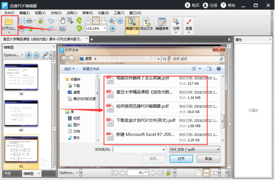Click the dialog search box
The image size is (275, 180).
pos(197,59)
